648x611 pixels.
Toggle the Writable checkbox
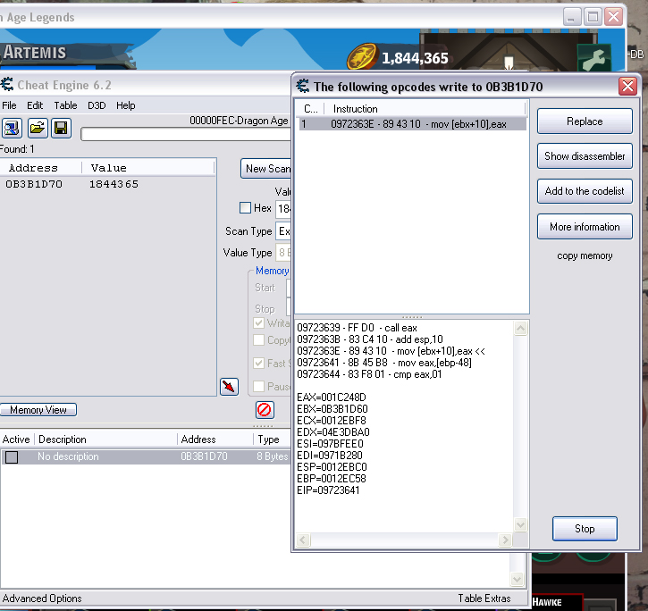click(x=258, y=323)
